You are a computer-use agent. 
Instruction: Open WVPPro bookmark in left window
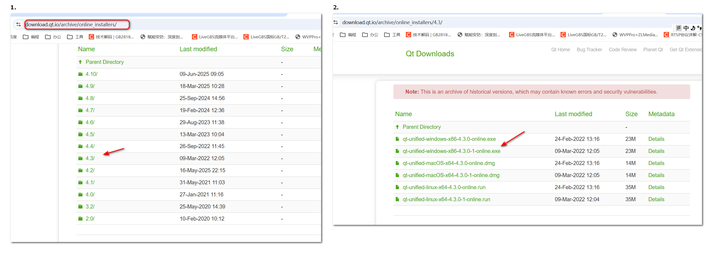coord(308,37)
